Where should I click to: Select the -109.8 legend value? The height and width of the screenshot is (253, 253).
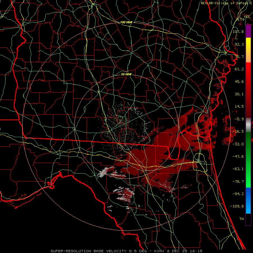pyautogui.click(x=237, y=206)
